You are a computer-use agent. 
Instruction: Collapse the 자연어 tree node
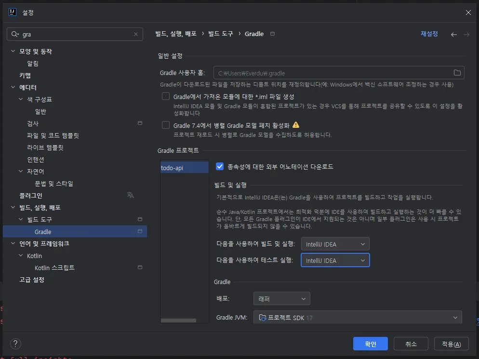tap(21, 171)
